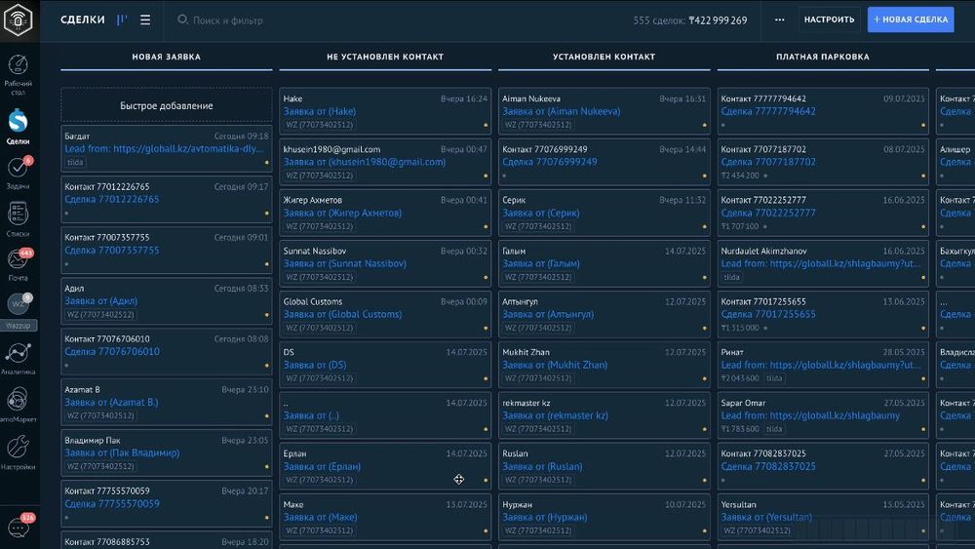The height and width of the screenshot is (549, 975).
Task: Open deal Заявка от (Пак Владимир)
Action: [122, 452]
